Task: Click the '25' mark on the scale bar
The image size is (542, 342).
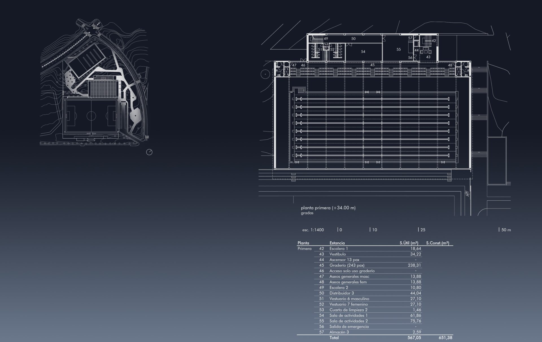Action: pyautogui.click(x=422, y=230)
